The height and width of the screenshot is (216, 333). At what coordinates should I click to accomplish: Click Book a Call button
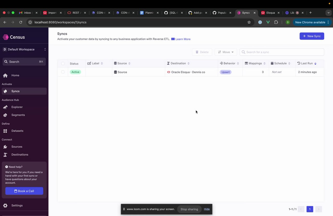point(24,191)
